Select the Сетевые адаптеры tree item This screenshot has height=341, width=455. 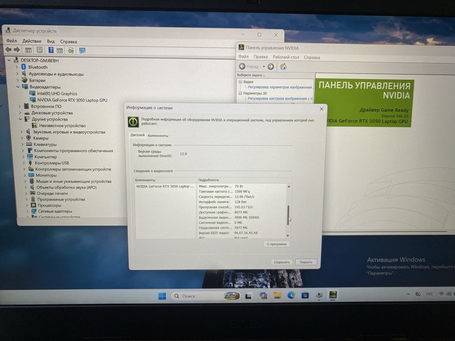tap(55, 211)
